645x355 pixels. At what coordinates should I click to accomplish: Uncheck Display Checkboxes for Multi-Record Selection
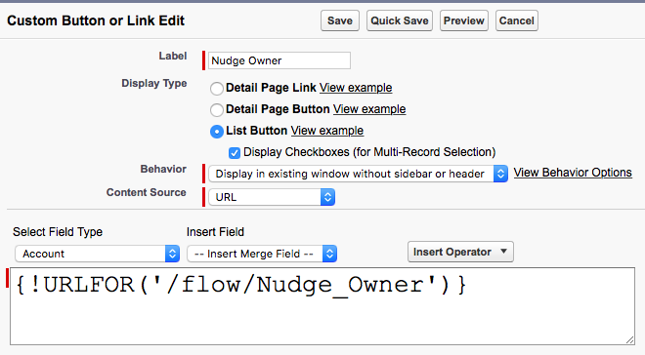235,153
